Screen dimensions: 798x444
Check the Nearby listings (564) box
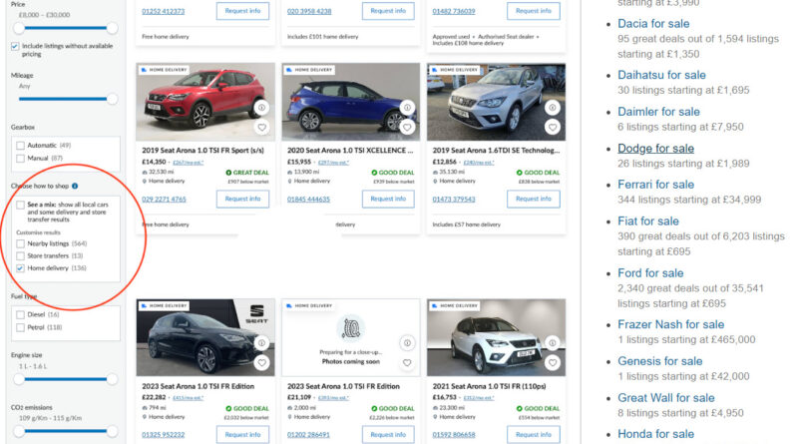(x=20, y=243)
